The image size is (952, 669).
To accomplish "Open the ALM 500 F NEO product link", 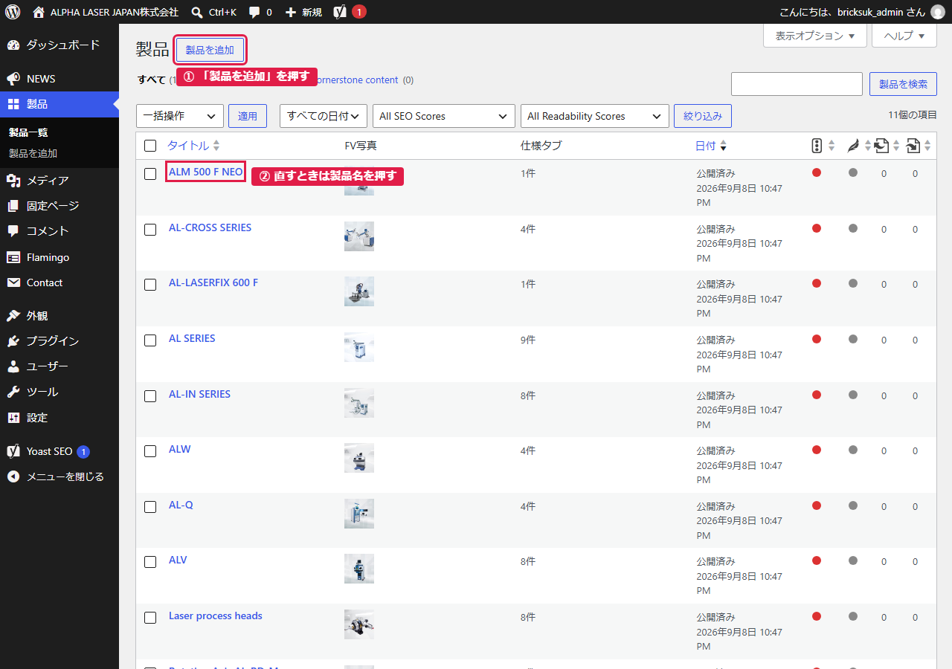I will [206, 172].
